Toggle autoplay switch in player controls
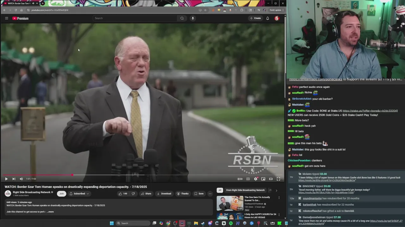 coord(240,179)
